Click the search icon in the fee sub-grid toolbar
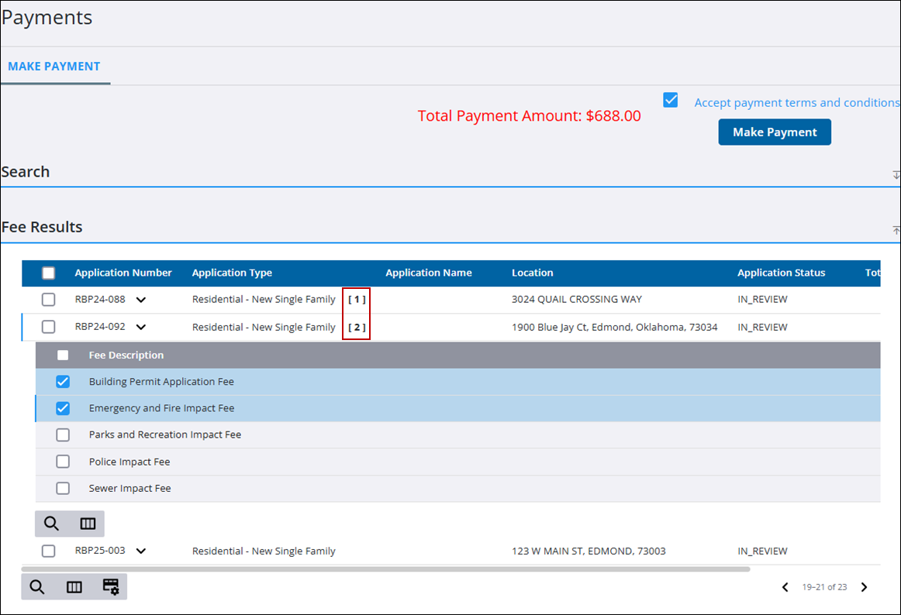Viewport: 901px width, 615px height. 51,524
